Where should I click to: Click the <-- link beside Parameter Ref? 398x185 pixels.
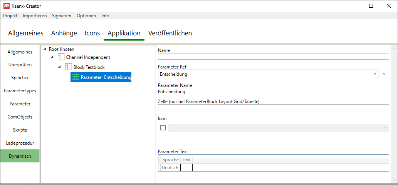click(385, 74)
